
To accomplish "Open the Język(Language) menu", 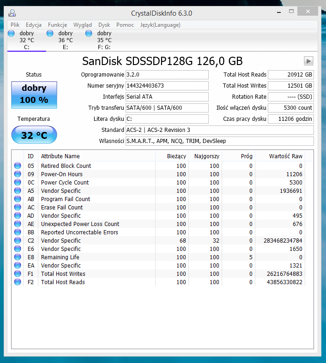I will coord(160,25).
